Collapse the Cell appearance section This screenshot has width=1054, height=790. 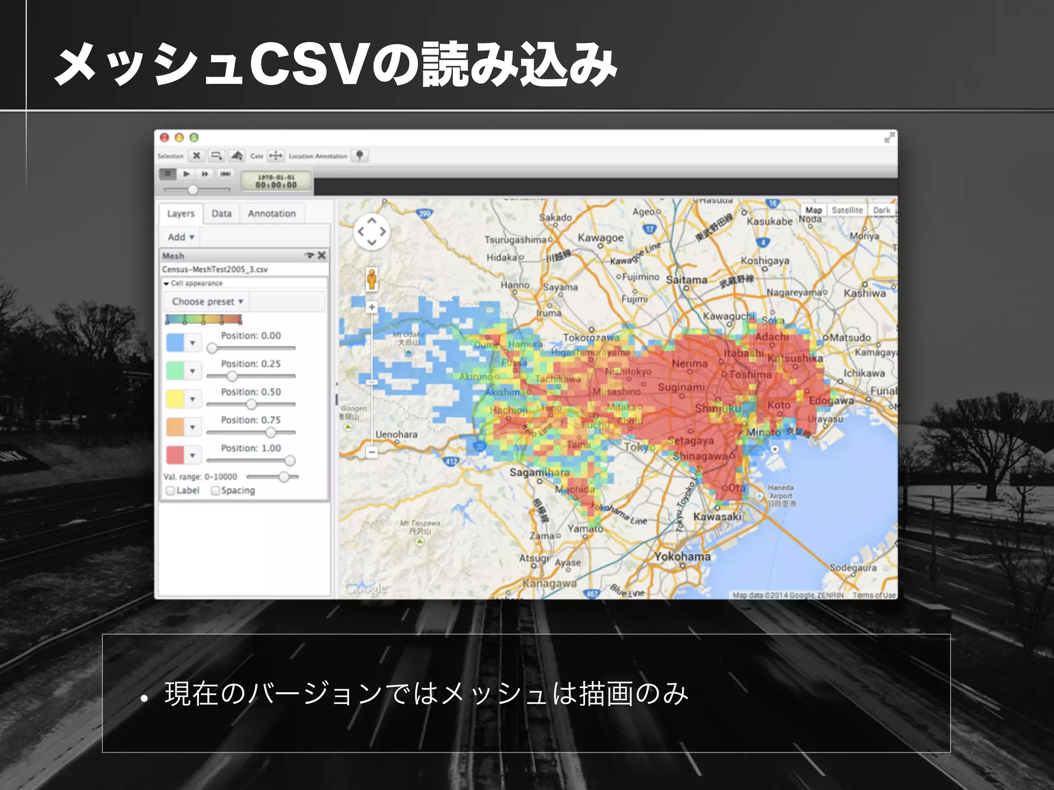coord(166,283)
